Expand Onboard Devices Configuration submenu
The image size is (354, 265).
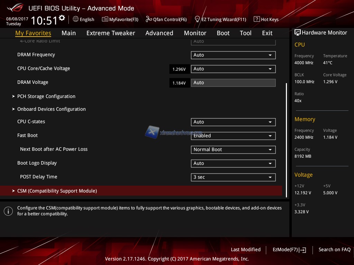click(51, 109)
